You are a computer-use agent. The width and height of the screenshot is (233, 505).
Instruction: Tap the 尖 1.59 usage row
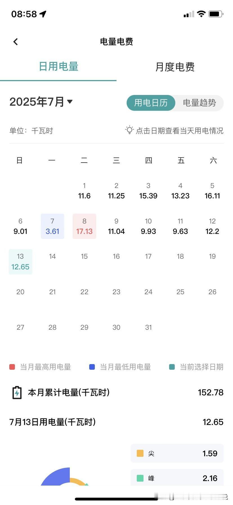pos(177,453)
